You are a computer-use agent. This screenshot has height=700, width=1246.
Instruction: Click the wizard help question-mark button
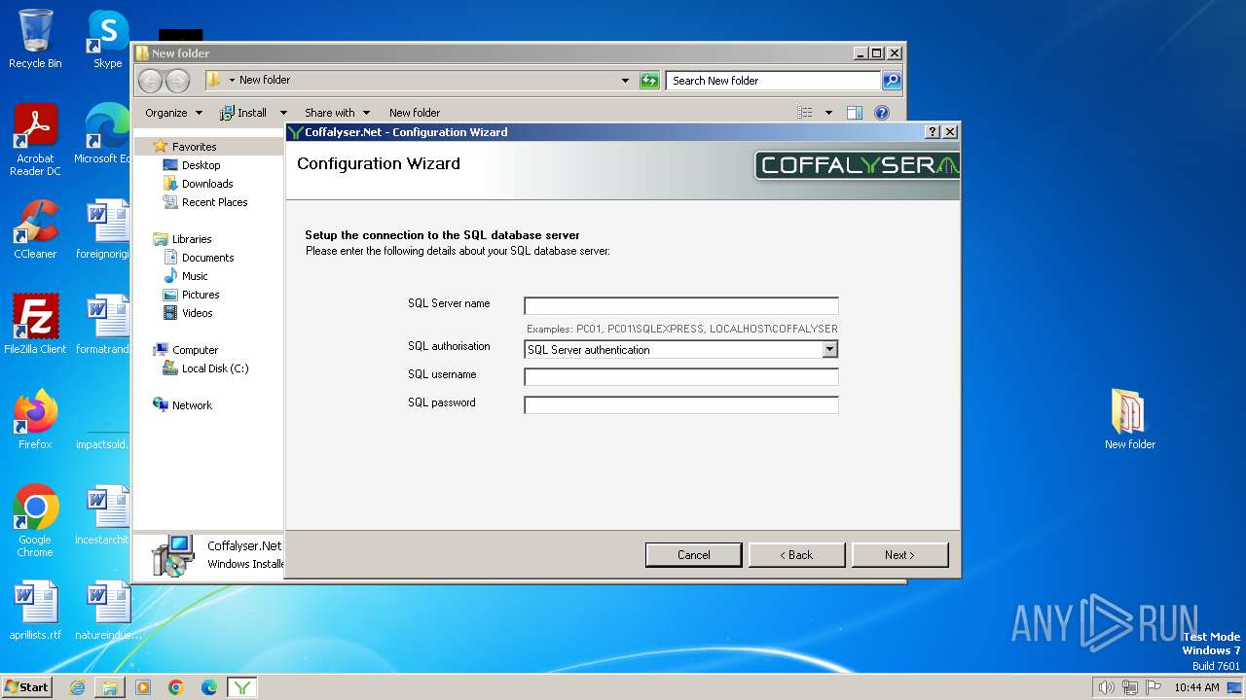pos(933,132)
